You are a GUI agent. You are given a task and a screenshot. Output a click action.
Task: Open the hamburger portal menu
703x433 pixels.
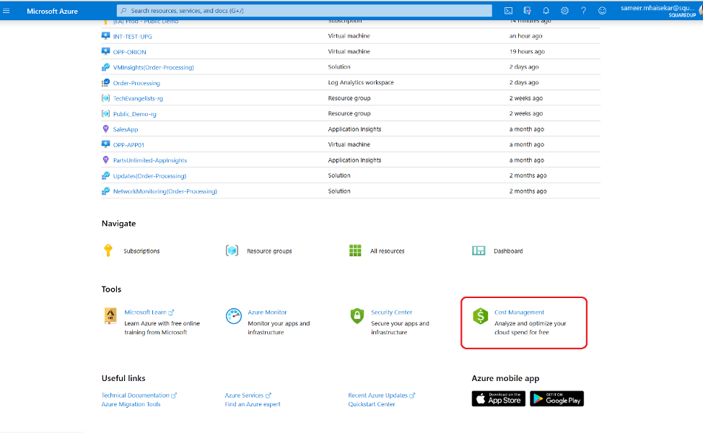coord(6,11)
